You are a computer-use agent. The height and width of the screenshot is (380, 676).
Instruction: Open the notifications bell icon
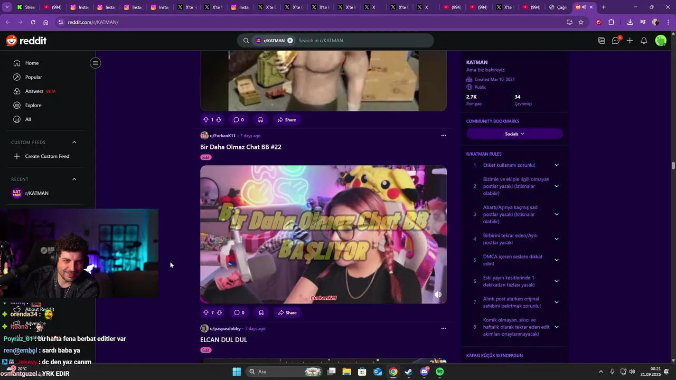644,41
